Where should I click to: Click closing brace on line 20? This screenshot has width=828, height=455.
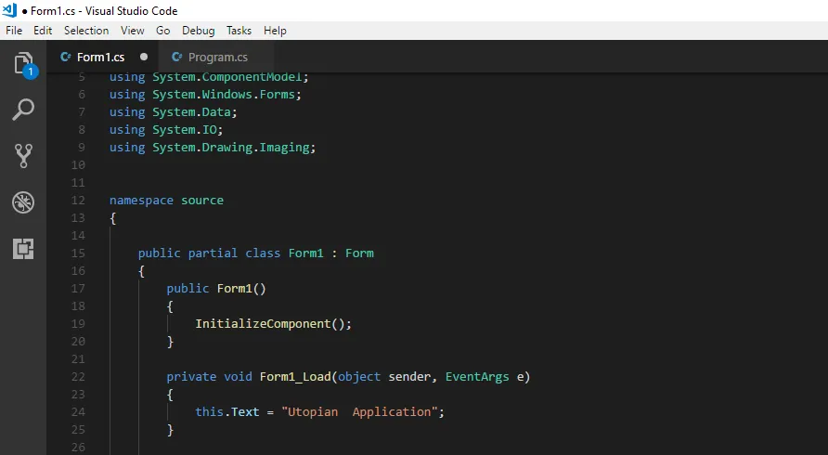pyautogui.click(x=170, y=342)
